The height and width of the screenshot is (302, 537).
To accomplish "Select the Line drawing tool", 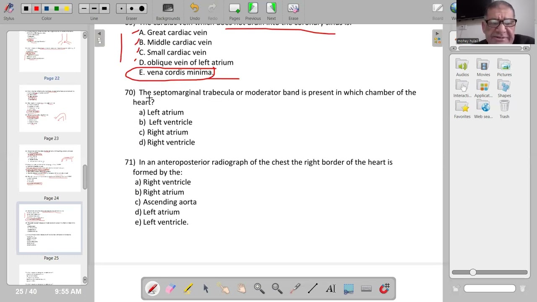I will tap(313, 288).
